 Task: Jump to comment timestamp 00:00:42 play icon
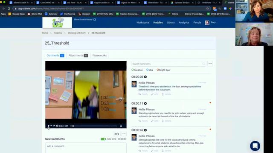tap(145, 130)
